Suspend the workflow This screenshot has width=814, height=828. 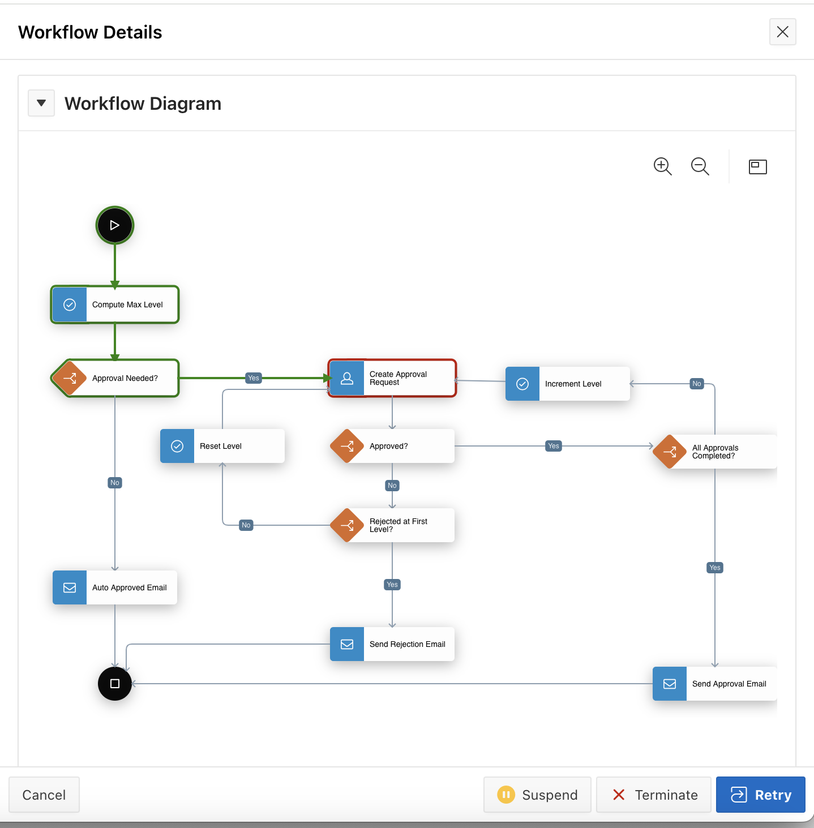pos(537,795)
